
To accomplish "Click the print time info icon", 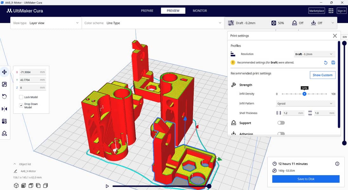I will click(337, 164).
